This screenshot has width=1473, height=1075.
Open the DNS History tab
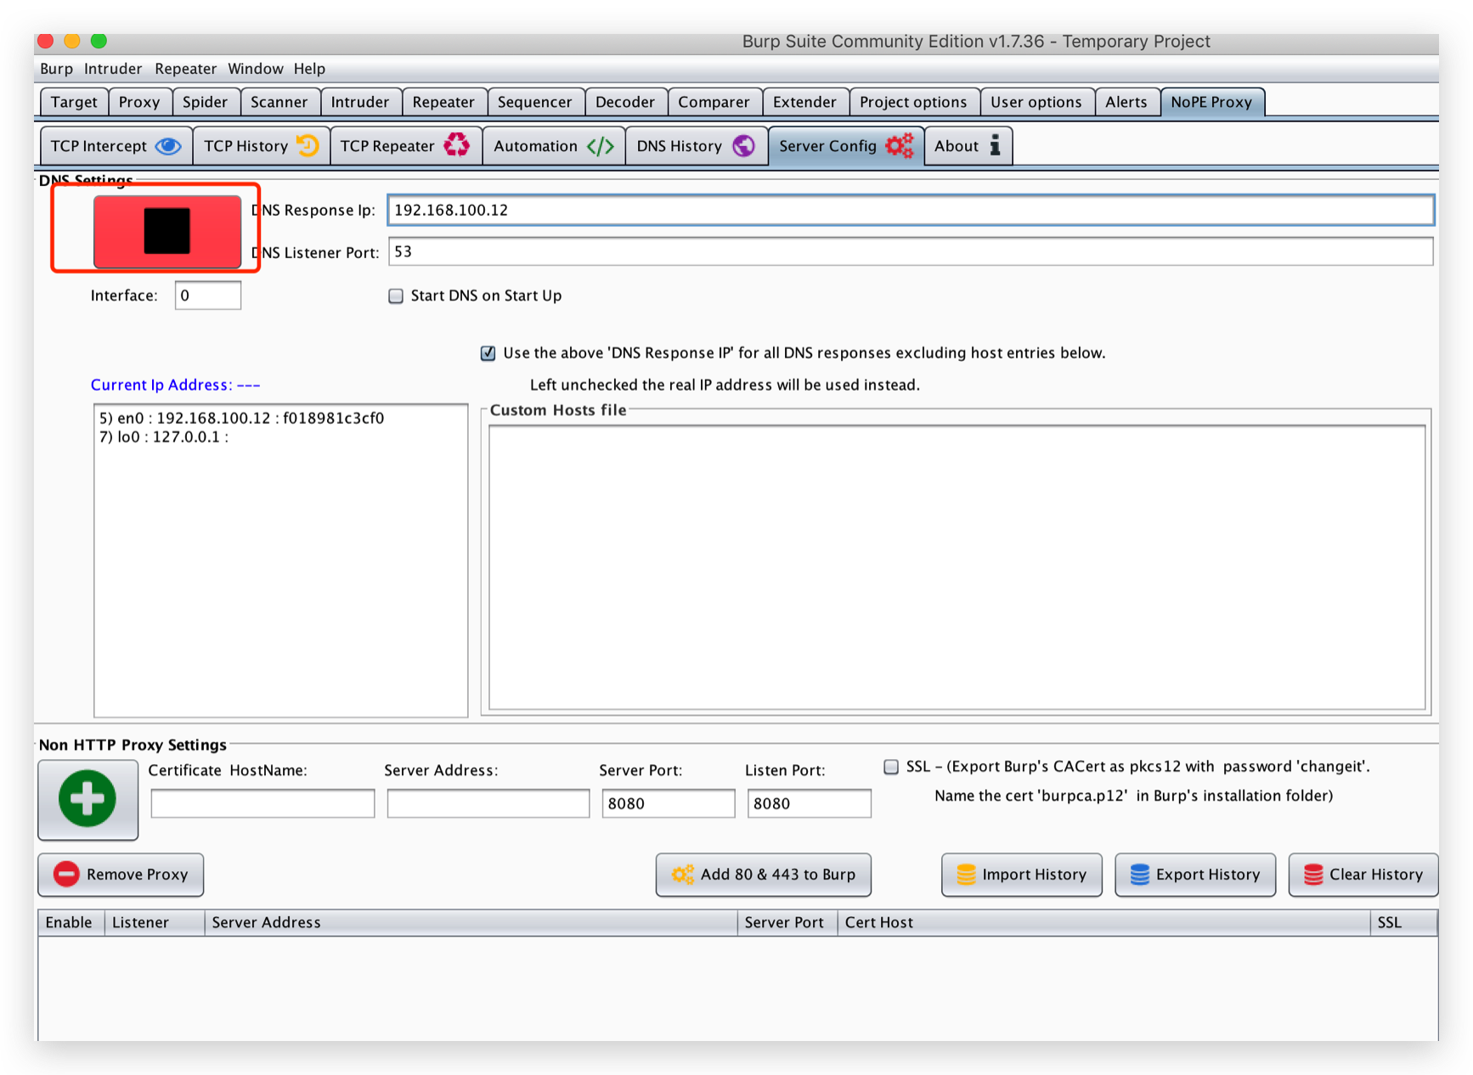pyautogui.click(x=697, y=146)
